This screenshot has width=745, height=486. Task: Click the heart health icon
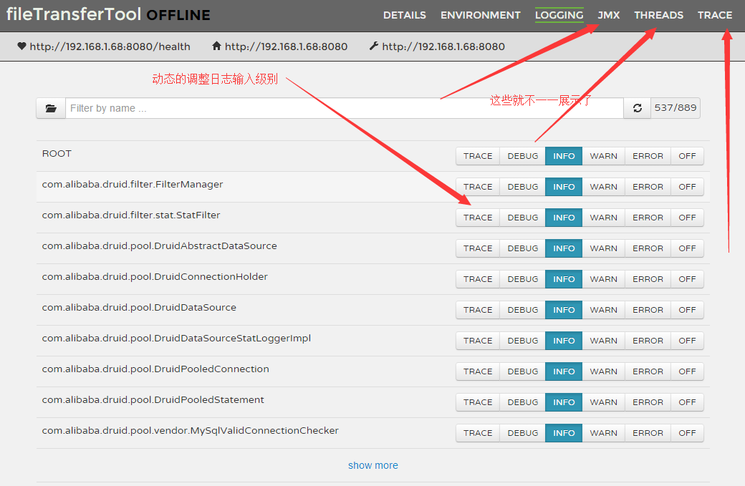(x=21, y=46)
